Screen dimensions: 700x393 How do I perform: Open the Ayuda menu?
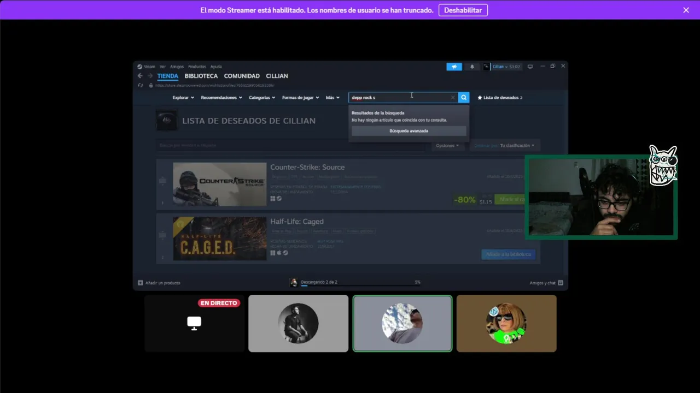(x=216, y=67)
